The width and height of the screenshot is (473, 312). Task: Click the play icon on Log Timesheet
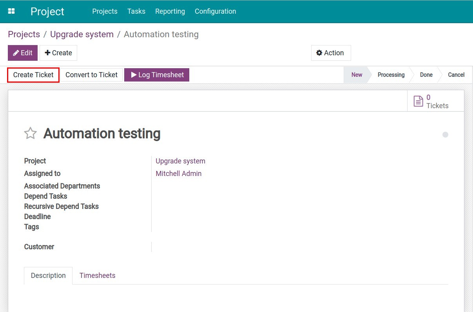(x=133, y=74)
